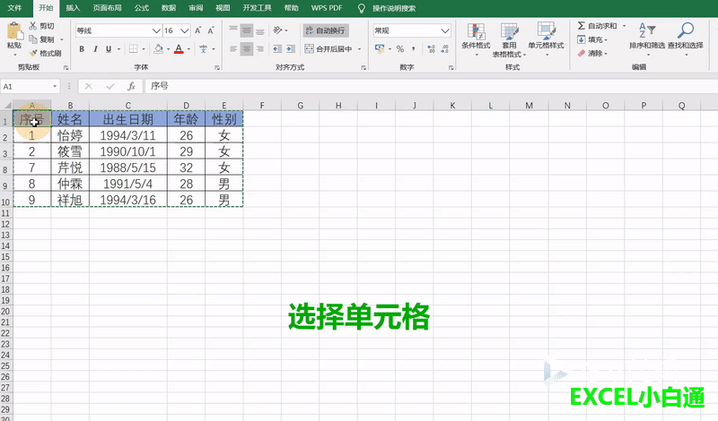The image size is (718, 421).
Task: Decrease font size with the smaller A icon
Action: click(211, 30)
